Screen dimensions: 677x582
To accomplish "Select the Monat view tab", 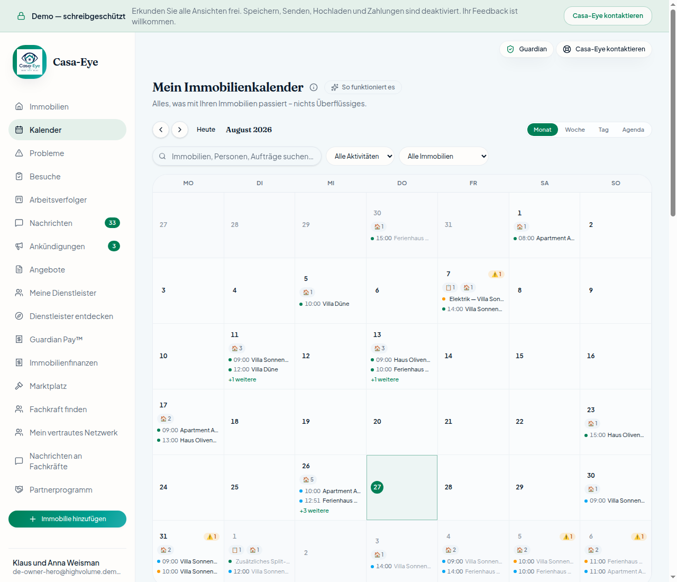I will 543,130.
